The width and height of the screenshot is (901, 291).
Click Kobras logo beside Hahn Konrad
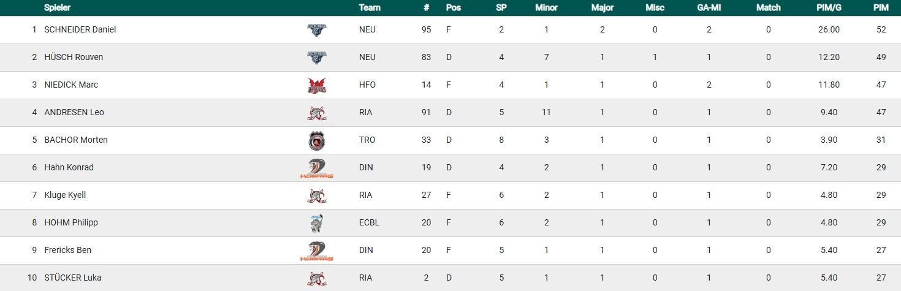316,168
